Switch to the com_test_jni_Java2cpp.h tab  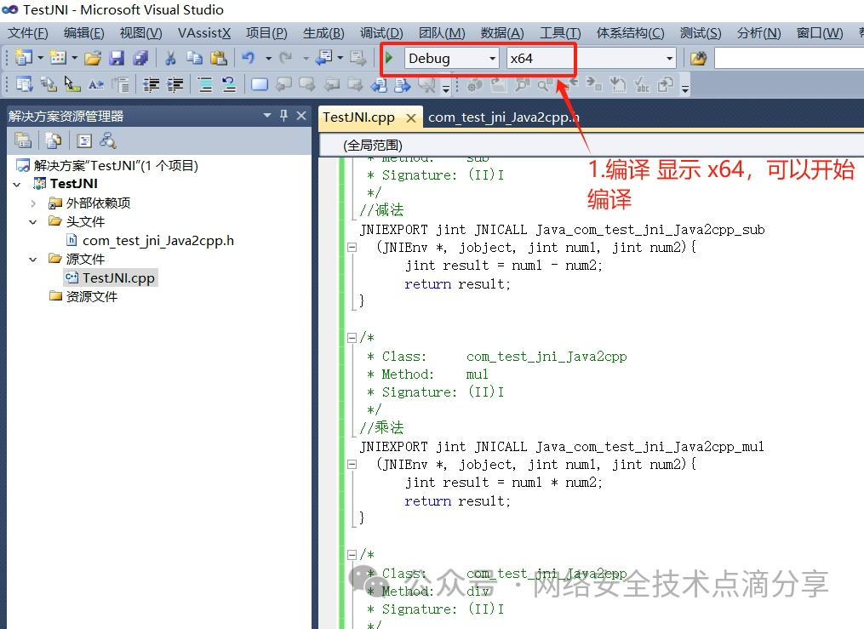(x=502, y=117)
